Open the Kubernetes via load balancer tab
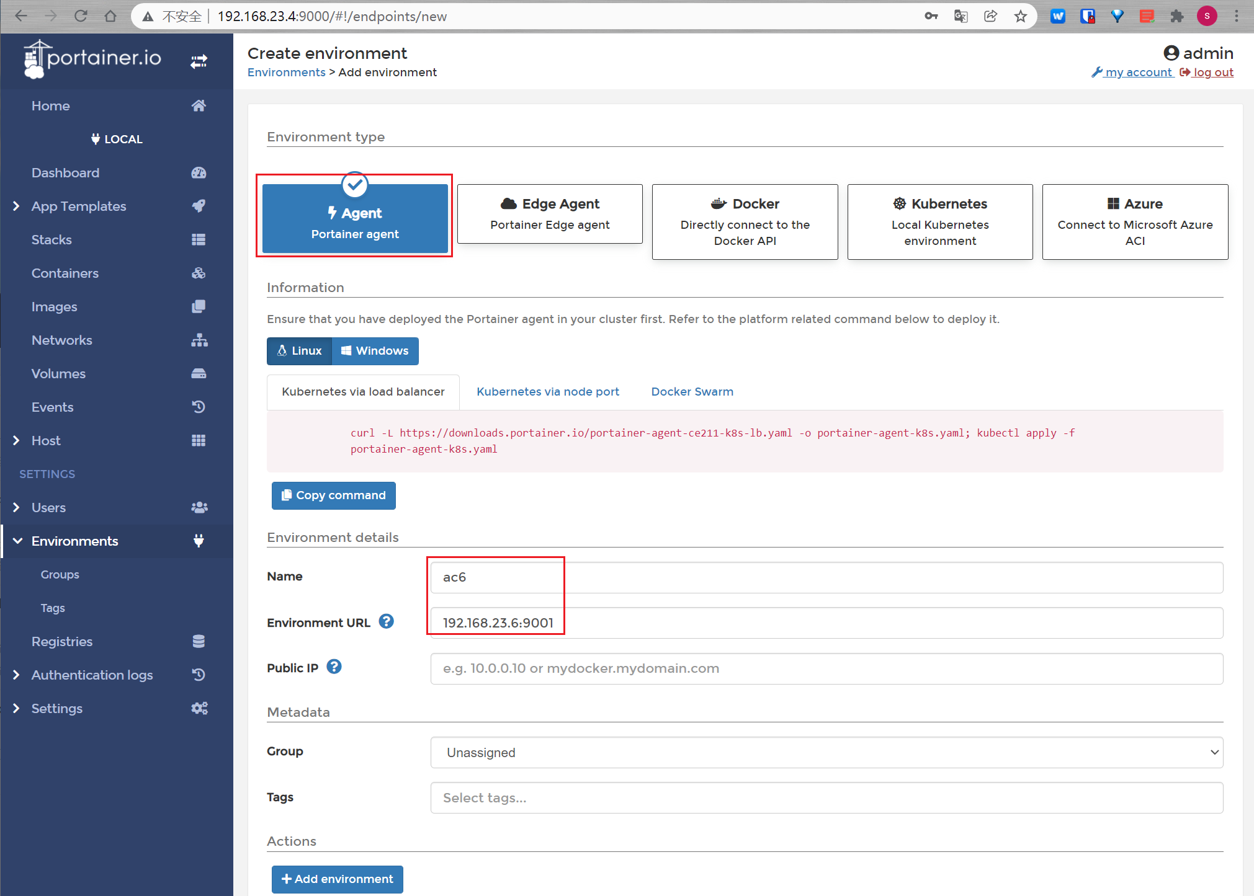The height and width of the screenshot is (896, 1254). pos(363,392)
